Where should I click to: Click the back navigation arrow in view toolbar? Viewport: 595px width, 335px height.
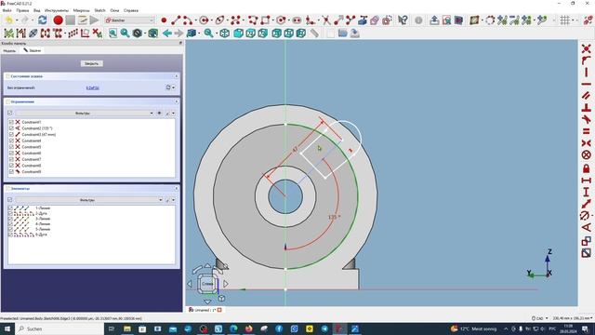167,33
